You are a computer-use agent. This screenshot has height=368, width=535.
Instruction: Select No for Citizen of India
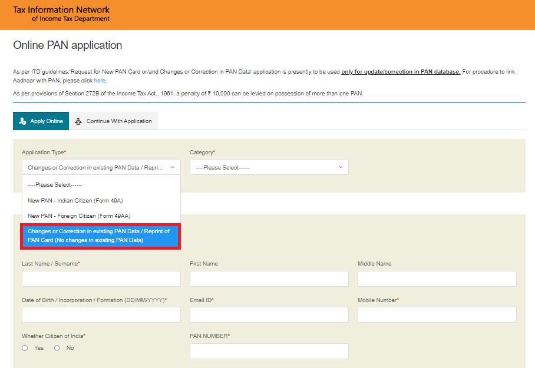(x=57, y=348)
